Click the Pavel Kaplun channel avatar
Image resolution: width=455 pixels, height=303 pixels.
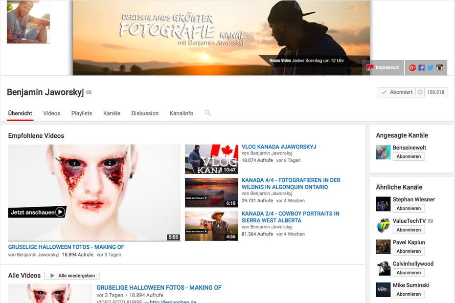click(x=383, y=247)
